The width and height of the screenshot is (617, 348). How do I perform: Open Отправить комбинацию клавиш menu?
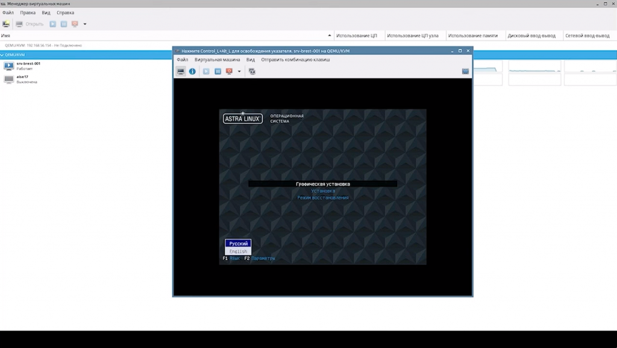(295, 60)
